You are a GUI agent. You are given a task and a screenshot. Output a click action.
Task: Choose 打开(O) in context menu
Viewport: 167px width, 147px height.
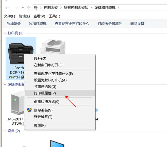[x=60, y=59]
